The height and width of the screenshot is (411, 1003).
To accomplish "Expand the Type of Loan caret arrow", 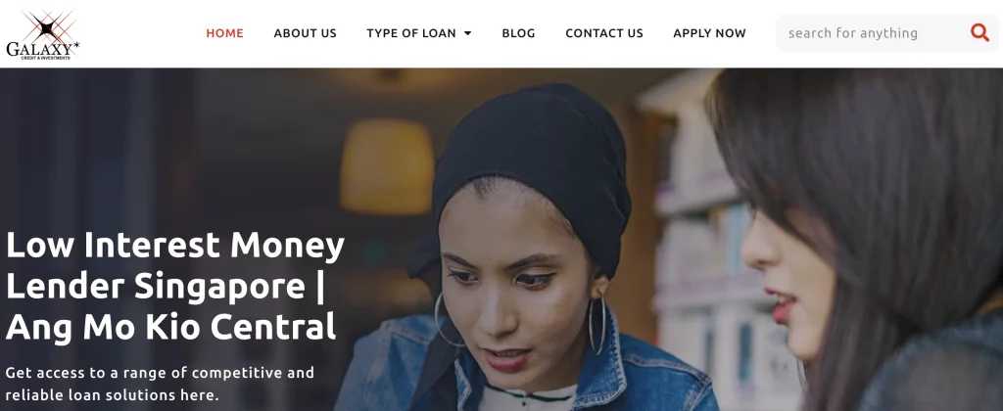I will click(467, 33).
